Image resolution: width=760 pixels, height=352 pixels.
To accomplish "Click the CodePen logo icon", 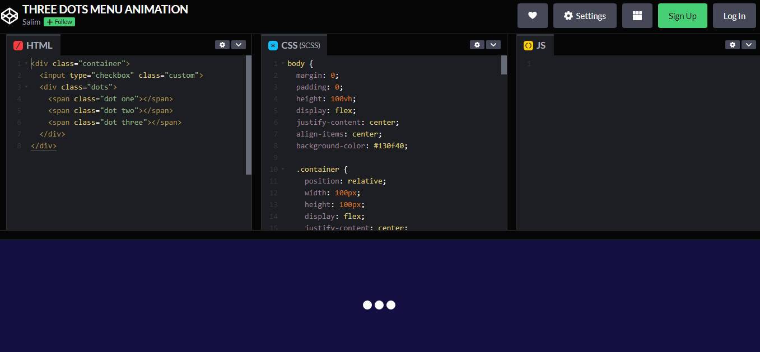I will (x=10, y=16).
